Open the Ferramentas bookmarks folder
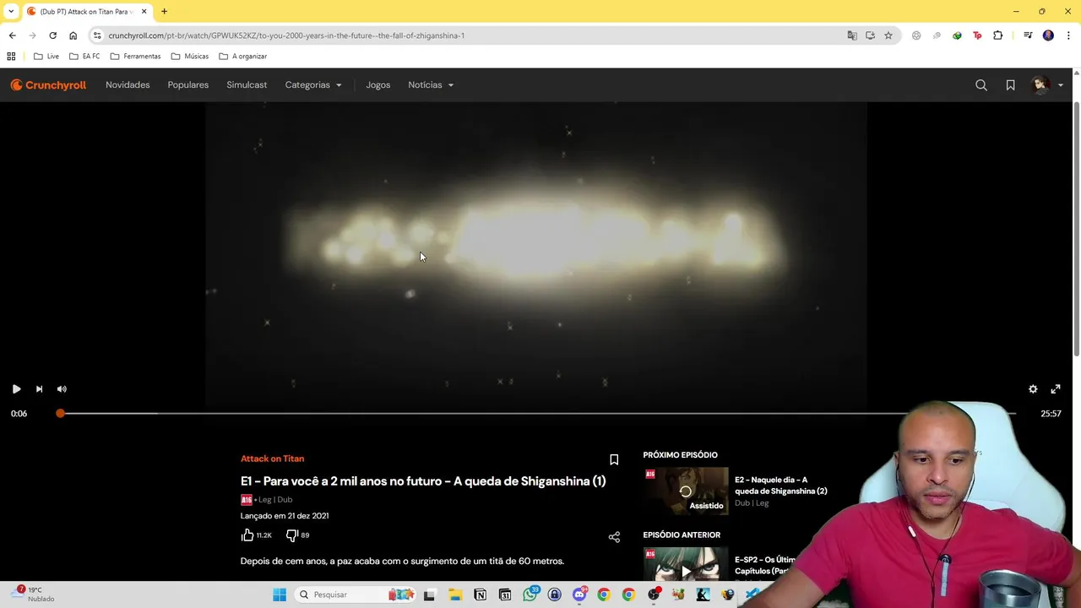Image resolution: width=1081 pixels, height=608 pixels. pos(135,57)
